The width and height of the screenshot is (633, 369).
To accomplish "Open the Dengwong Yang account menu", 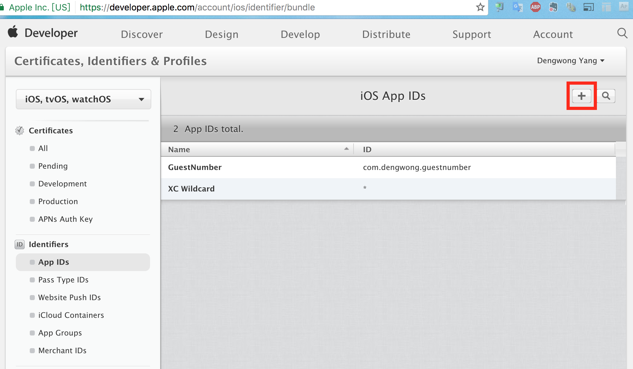I will pos(571,61).
